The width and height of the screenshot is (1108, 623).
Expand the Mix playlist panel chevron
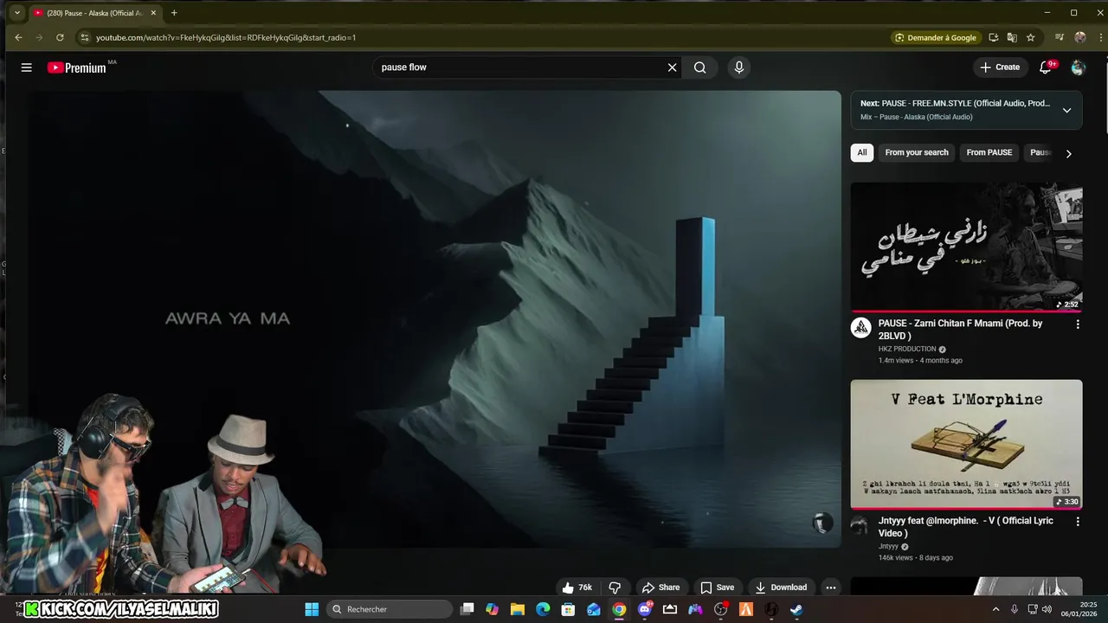point(1066,110)
